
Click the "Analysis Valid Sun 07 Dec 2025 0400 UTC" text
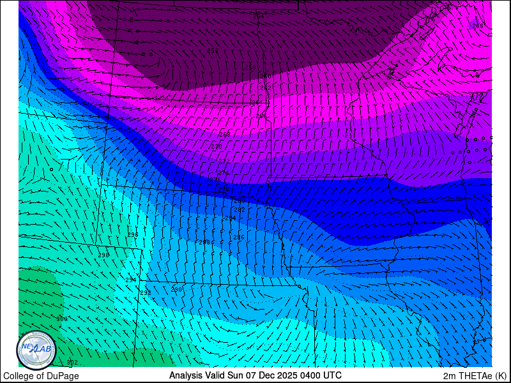click(256, 375)
